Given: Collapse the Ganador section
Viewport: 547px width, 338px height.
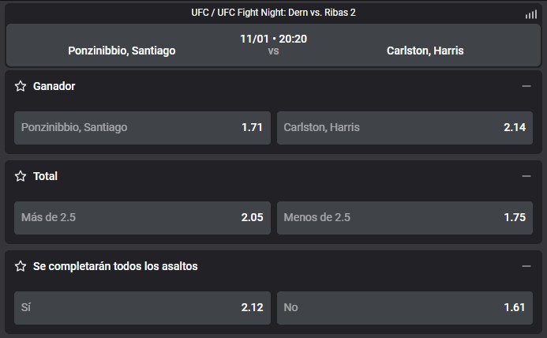Looking at the screenshot, I should coord(526,86).
